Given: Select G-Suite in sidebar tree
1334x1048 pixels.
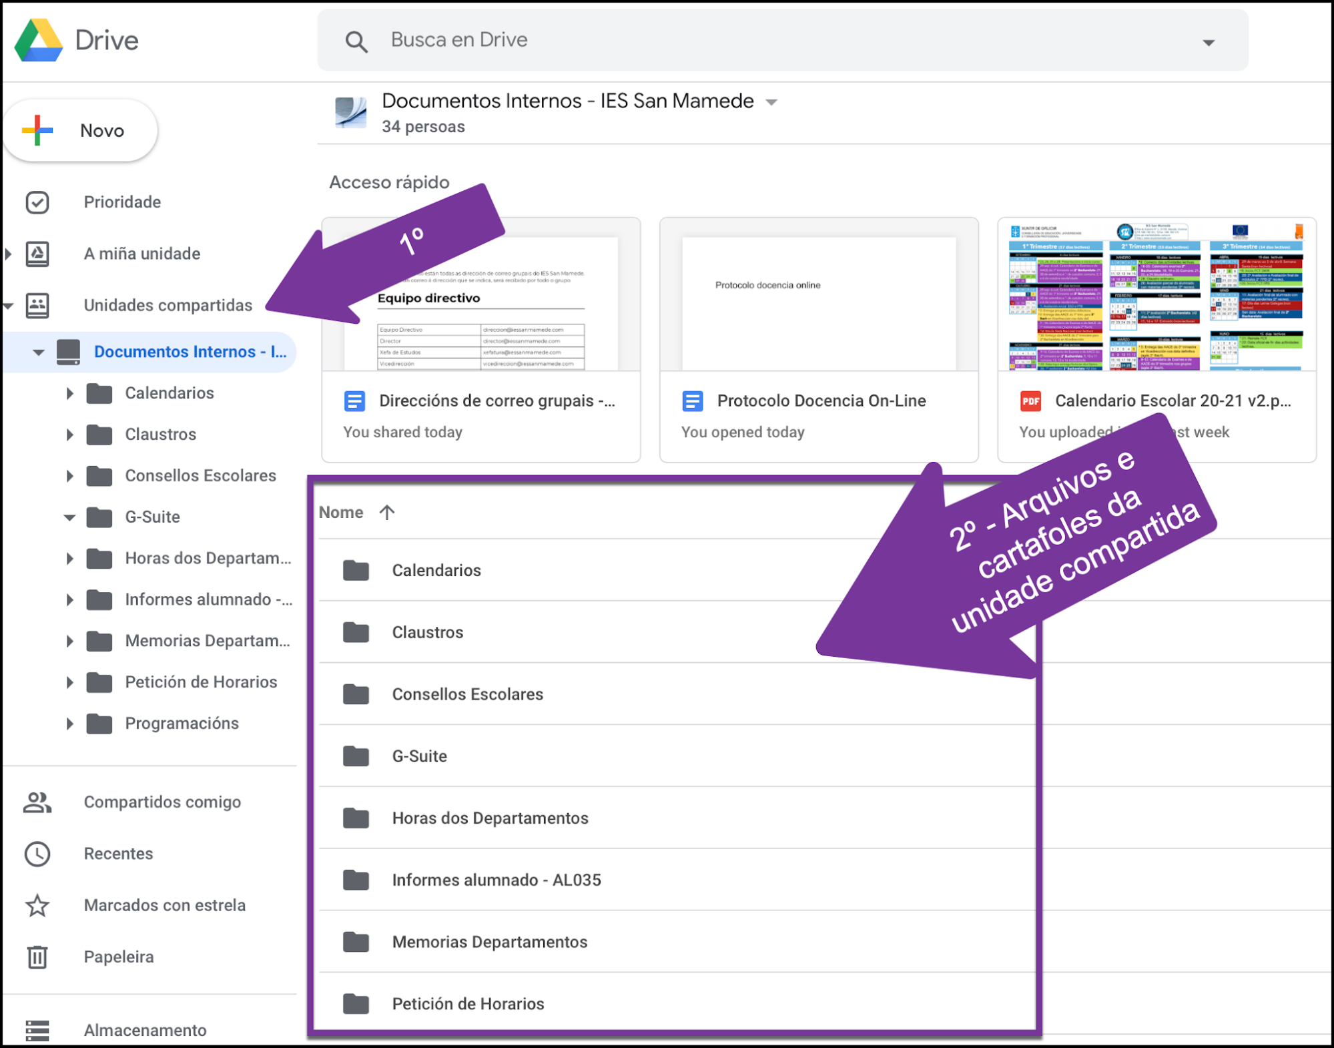Looking at the screenshot, I should (x=152, y=517).
